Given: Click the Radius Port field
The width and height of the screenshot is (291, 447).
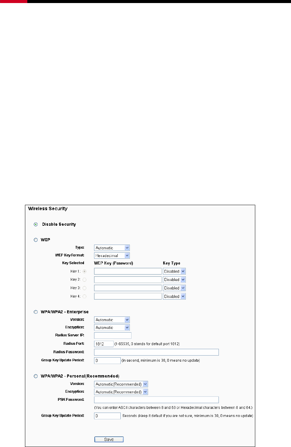Looking at the screenshot, I should point(104,344).
